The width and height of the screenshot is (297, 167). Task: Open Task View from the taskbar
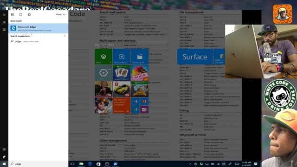(x=72, y=164)
